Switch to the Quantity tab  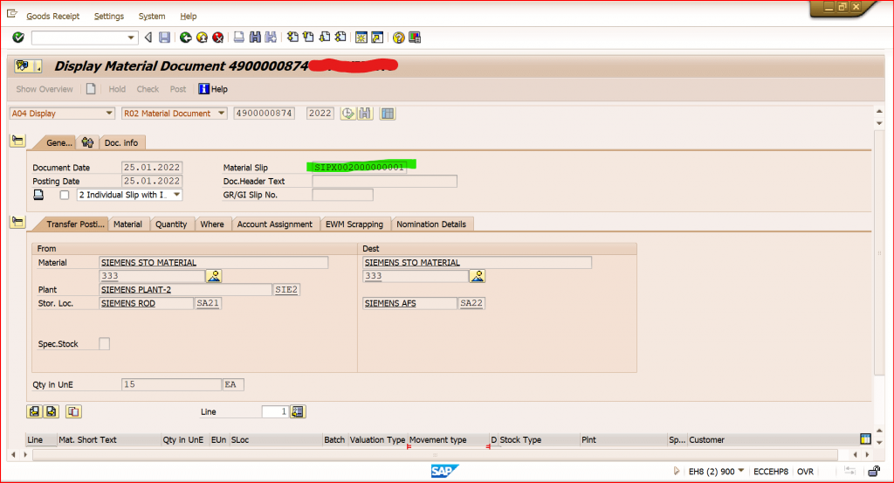171,224
